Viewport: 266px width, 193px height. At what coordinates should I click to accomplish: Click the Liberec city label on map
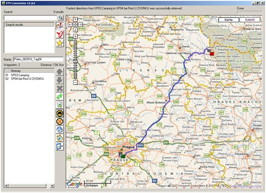[185, 46]
